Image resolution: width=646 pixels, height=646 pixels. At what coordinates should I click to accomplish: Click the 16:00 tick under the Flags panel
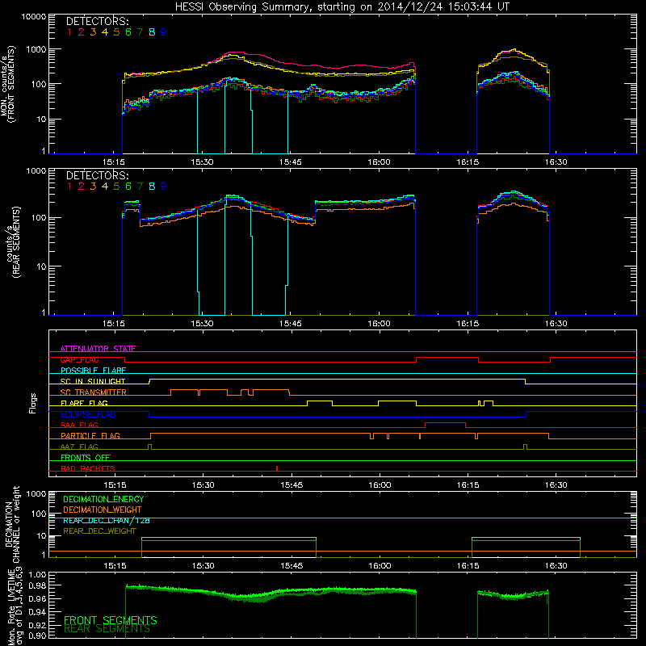[x=380, y=485]
